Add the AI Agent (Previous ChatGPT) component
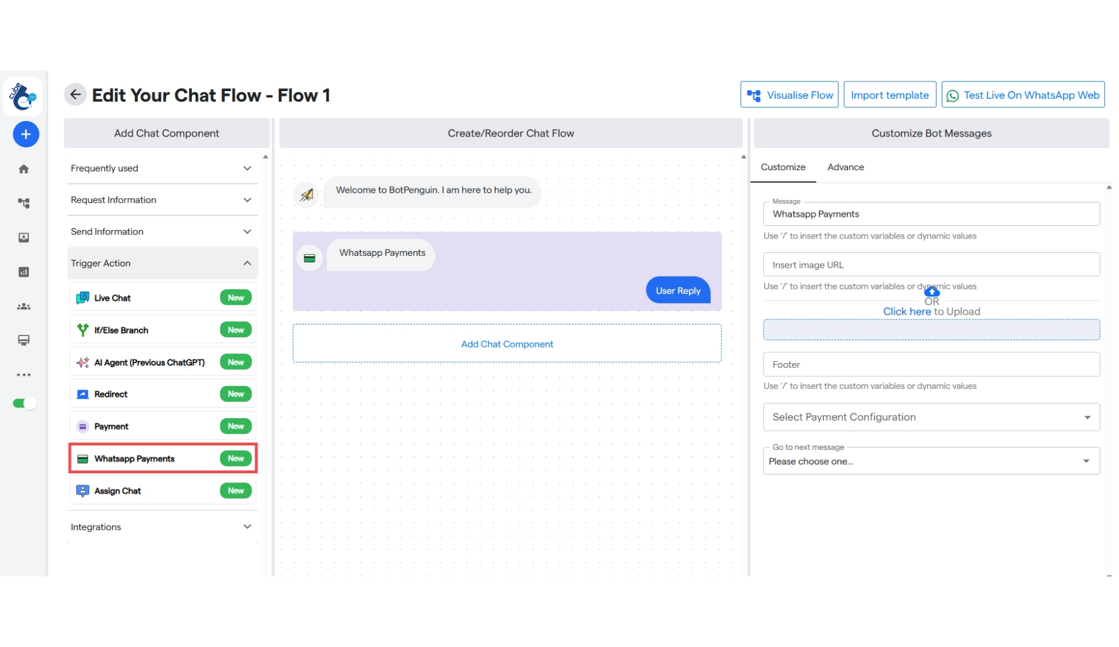This screenshot has width=1119, height=647. (x=163, y=362)
